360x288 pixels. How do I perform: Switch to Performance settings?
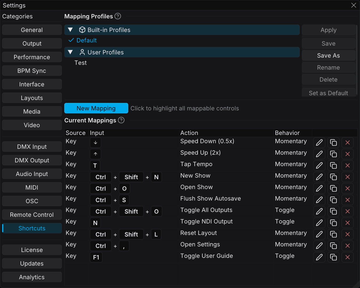point(32,57)
